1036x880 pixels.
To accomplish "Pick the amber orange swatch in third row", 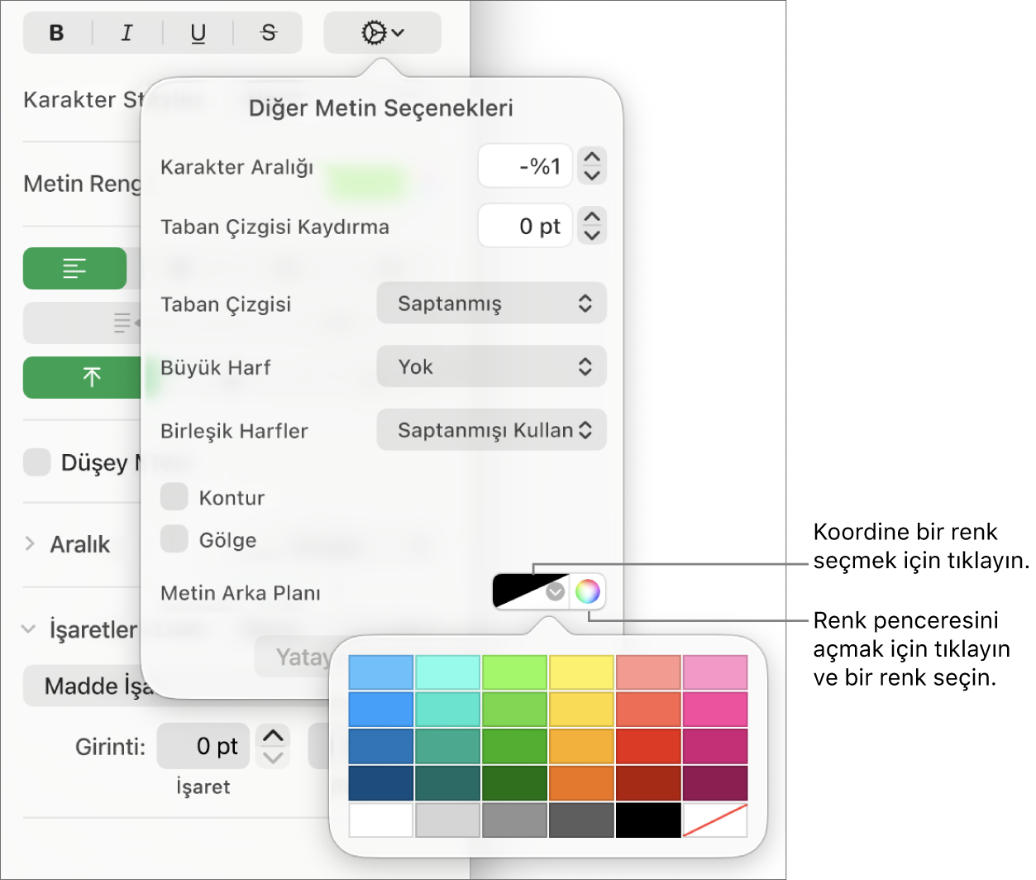I will (x=582, y=746).
